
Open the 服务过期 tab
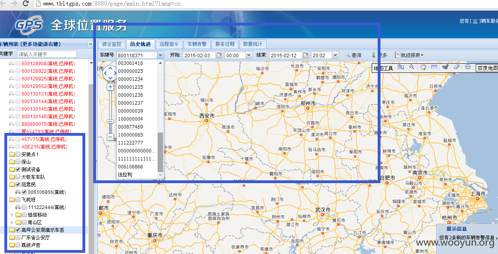click(x=225, y=44)
